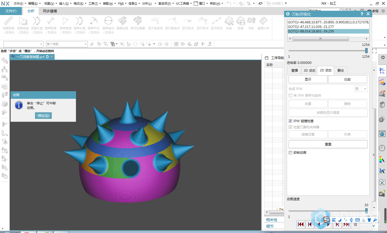Click the Sogou wrench settings icon
Image resolution: width=387 pixels, height=233 pixels.
click(375, 220)
